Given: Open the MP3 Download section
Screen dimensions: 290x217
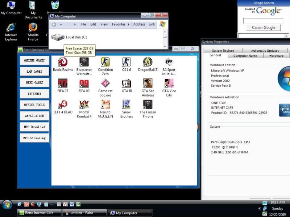Looking at the screenshot, I should (x=34, y=127).
